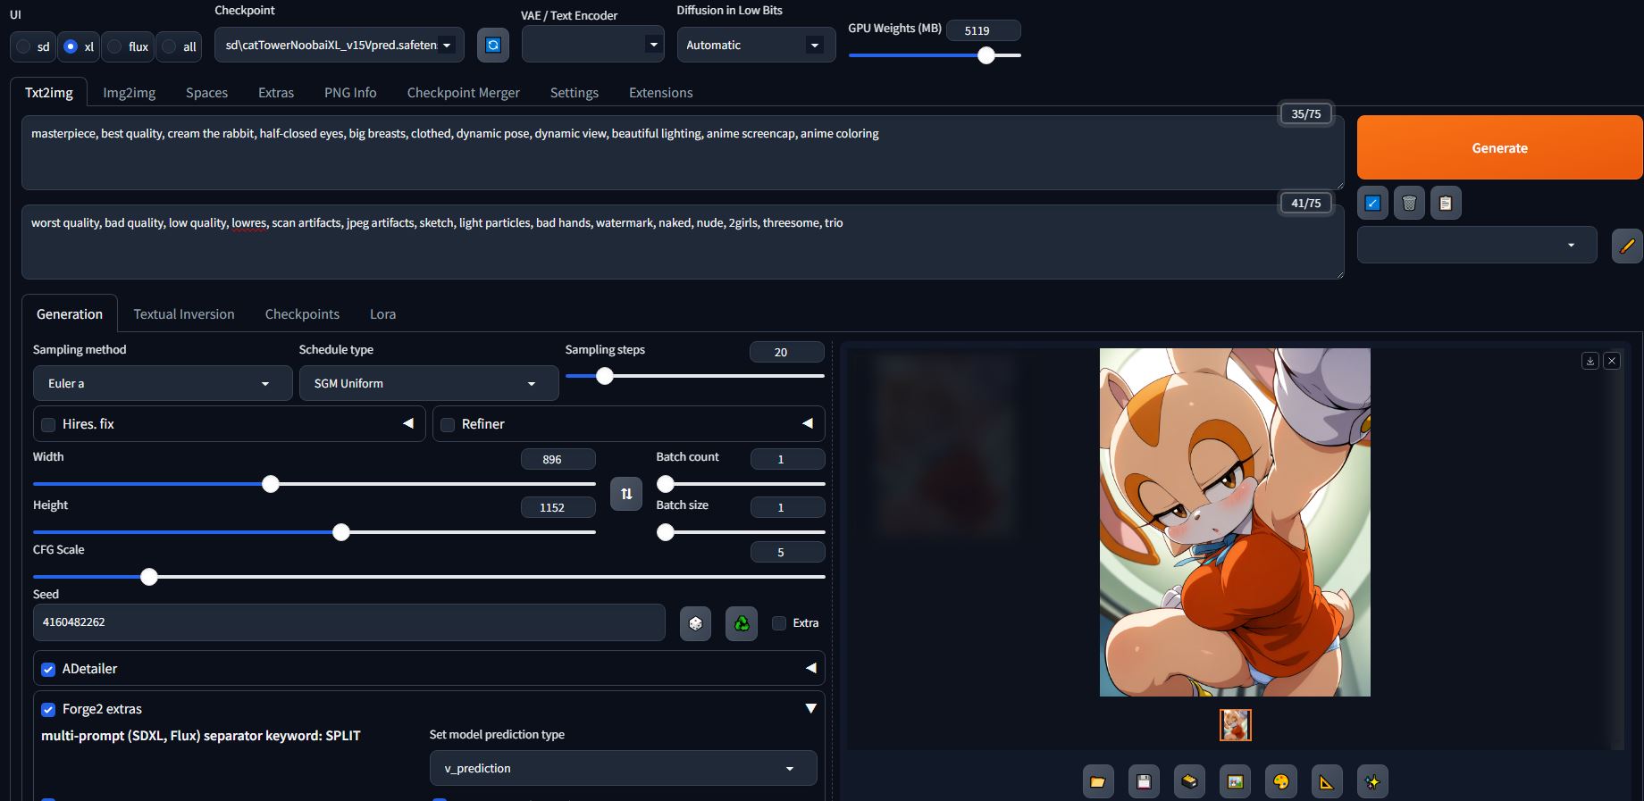This screenshot has width=1644, height=801.
Task: Open the PNG Info tab
Action: (350, 93)
